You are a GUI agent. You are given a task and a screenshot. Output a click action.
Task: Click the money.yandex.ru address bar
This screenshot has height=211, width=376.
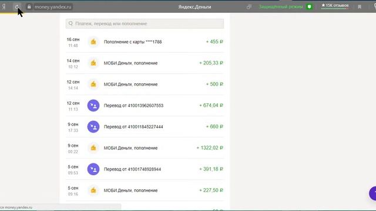(53, 7)
